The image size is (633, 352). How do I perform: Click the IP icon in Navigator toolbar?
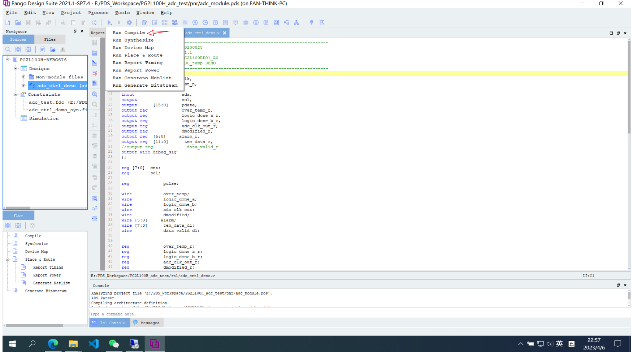tap(43, 49)
